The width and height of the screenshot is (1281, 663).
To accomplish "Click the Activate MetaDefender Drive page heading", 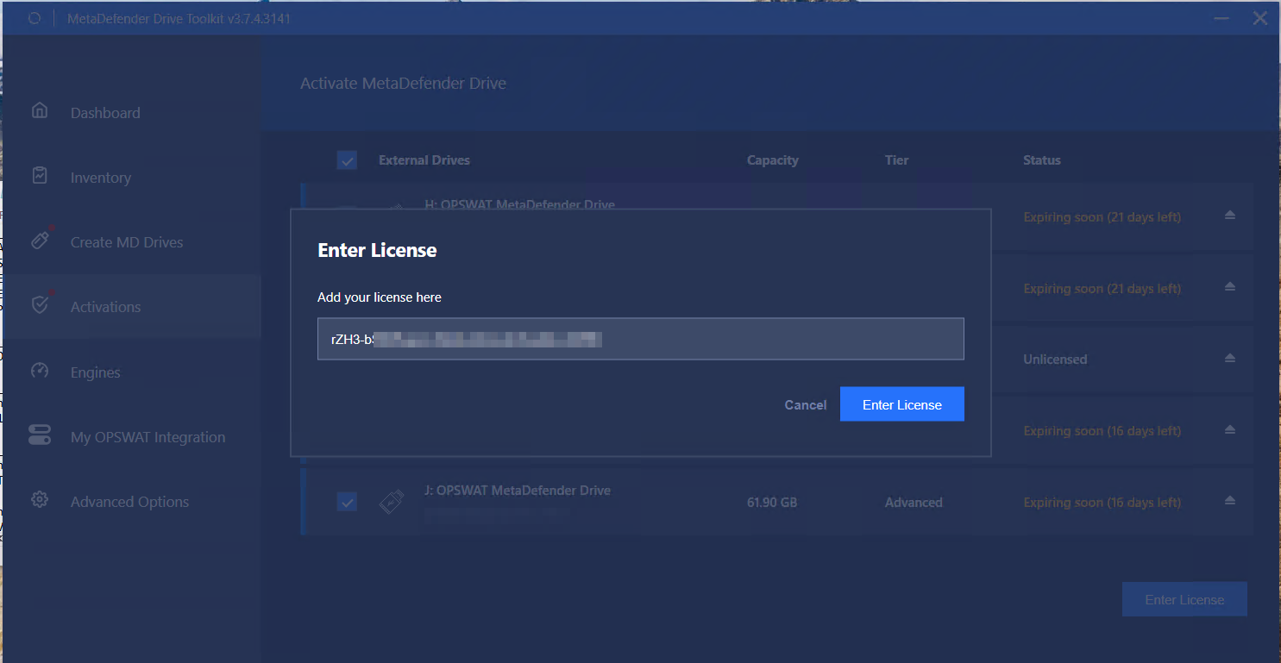I will [x=403, y=84].
